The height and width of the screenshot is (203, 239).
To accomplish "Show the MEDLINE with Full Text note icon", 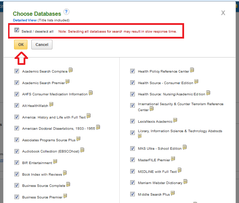I will [x=180, y=170].
